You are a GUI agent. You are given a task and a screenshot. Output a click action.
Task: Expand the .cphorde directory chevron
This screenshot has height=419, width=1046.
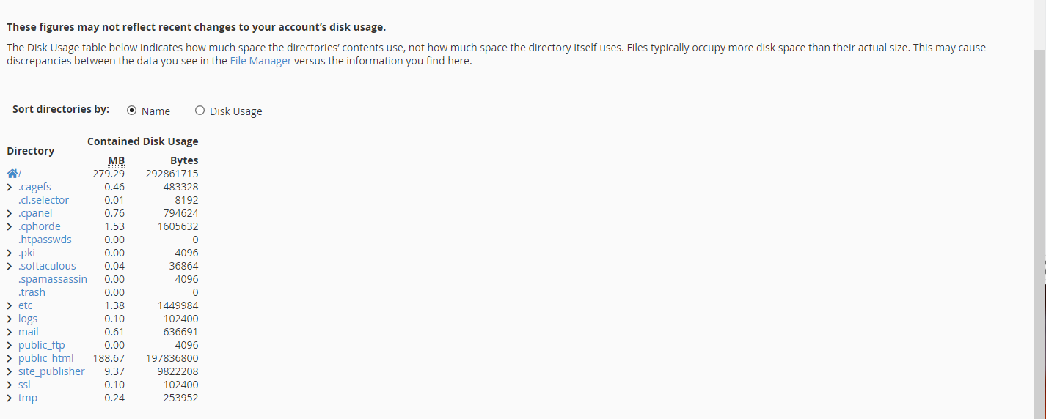pyautogui.click(x=10, y=226)
